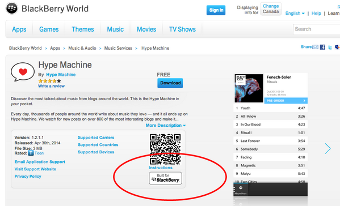Screen dimensions: 340x206
Task: Click the QR code image
Action: [165, 149]
